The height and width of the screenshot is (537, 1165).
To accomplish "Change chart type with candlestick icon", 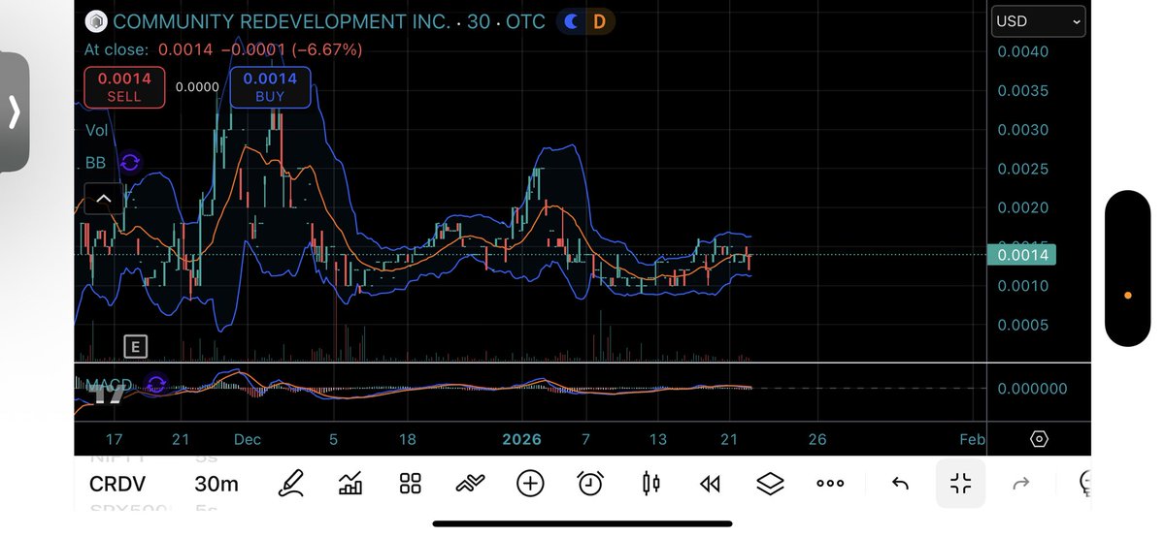I will (650, 483).
